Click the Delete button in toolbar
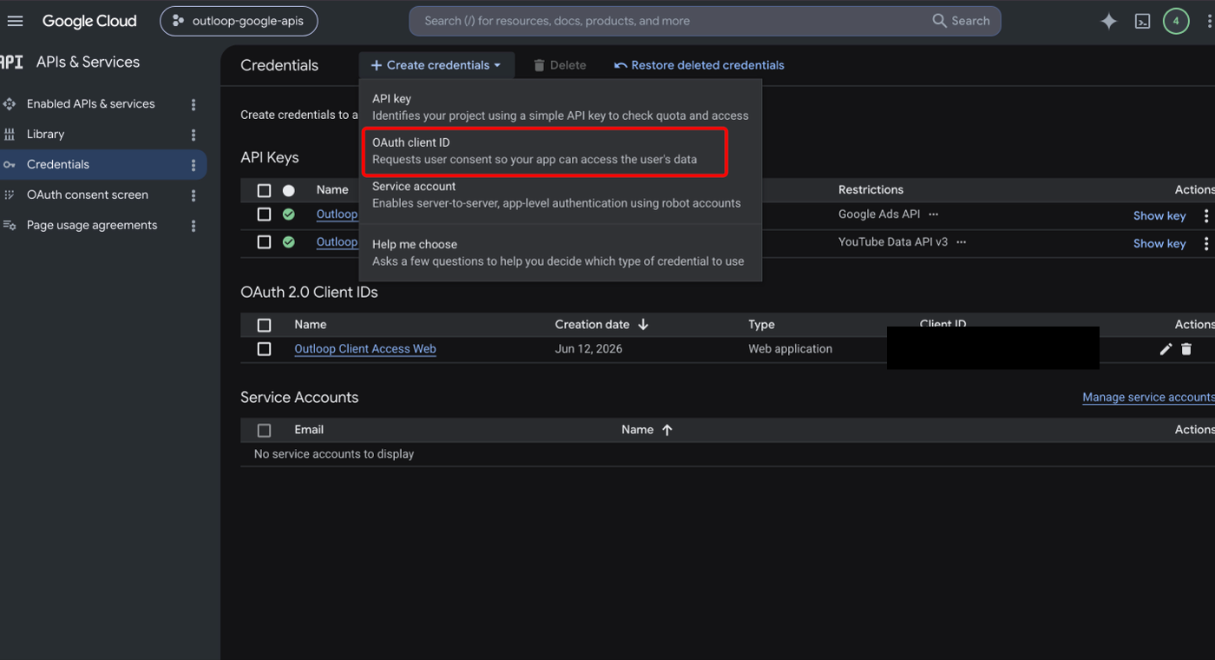1215x660 pixels. click(x=560, y=65)
